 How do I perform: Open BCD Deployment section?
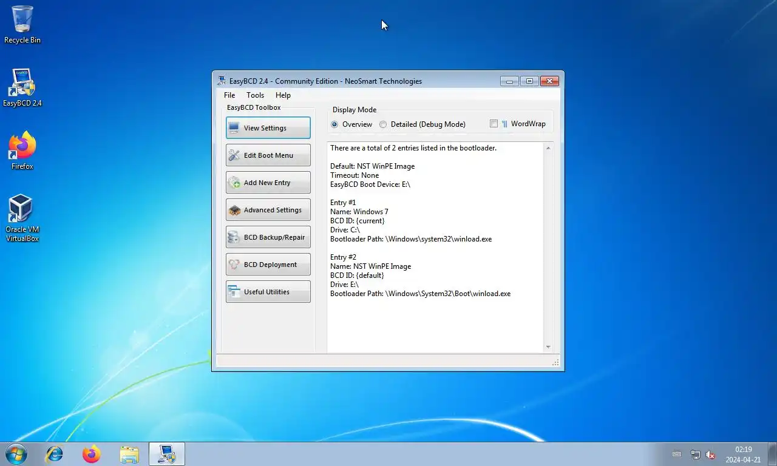pos(268,265)
